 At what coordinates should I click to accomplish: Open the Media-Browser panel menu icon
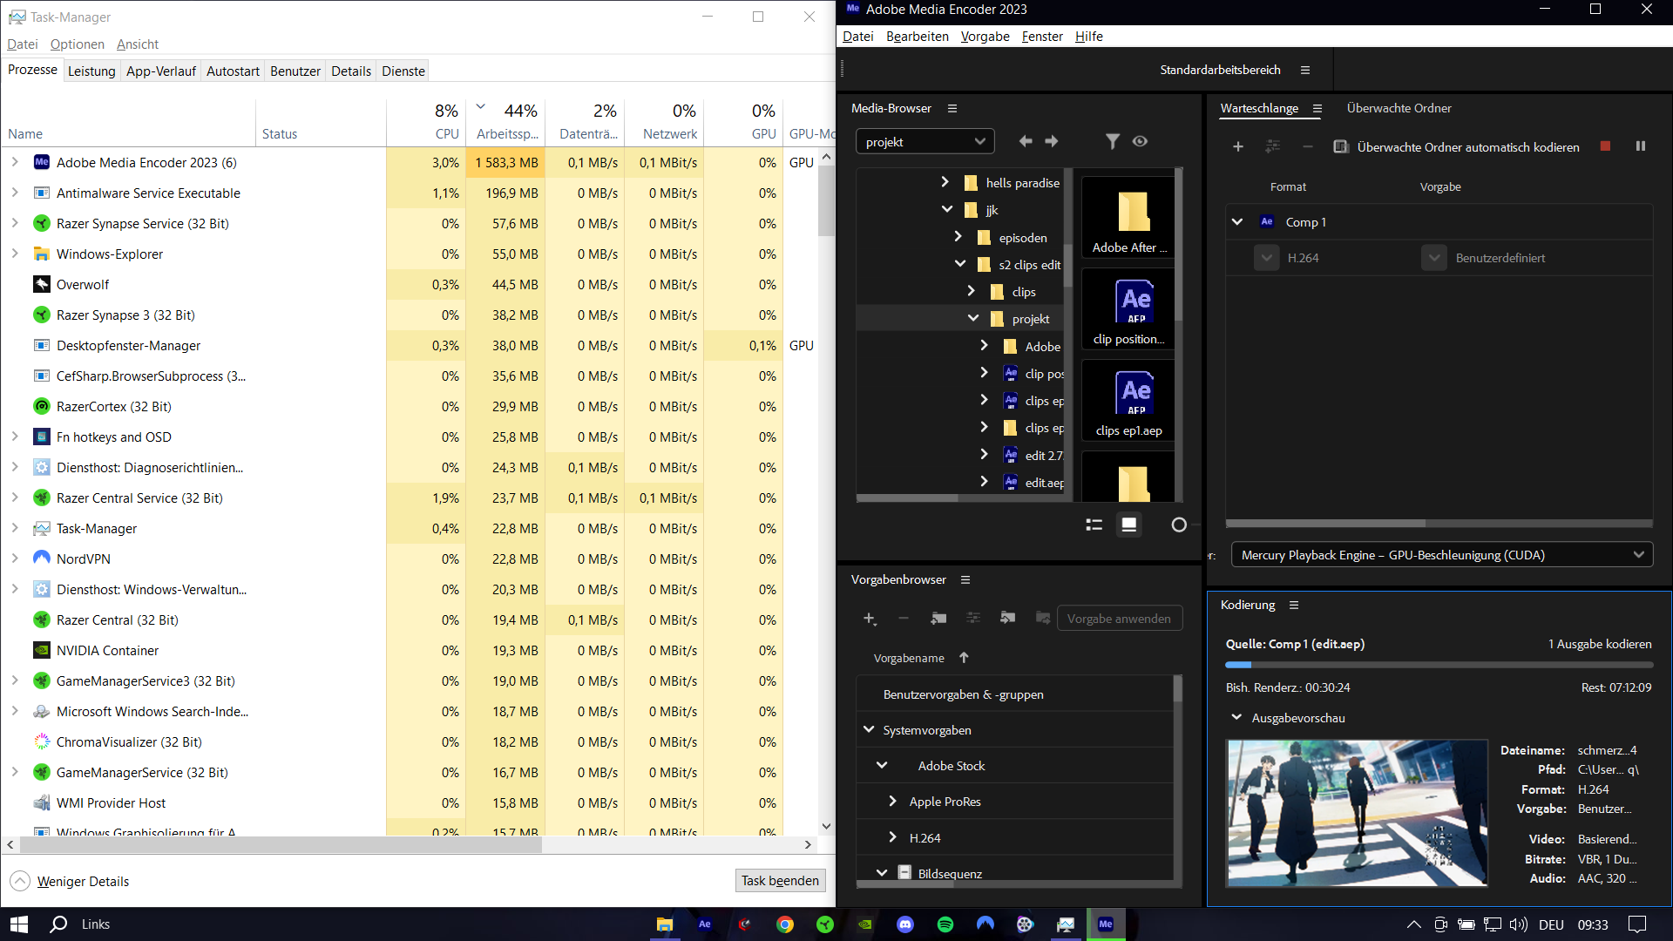(x=952, y=109)
